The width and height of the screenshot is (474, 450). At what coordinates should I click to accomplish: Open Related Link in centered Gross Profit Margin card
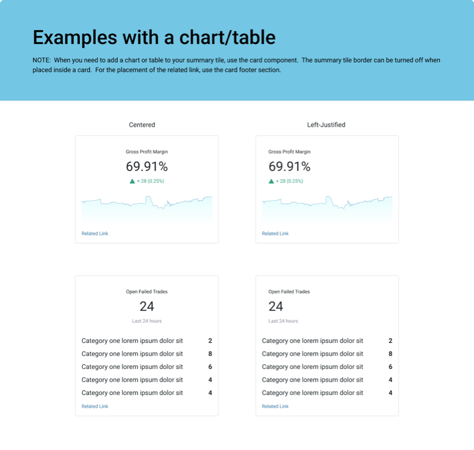point(95,234)
